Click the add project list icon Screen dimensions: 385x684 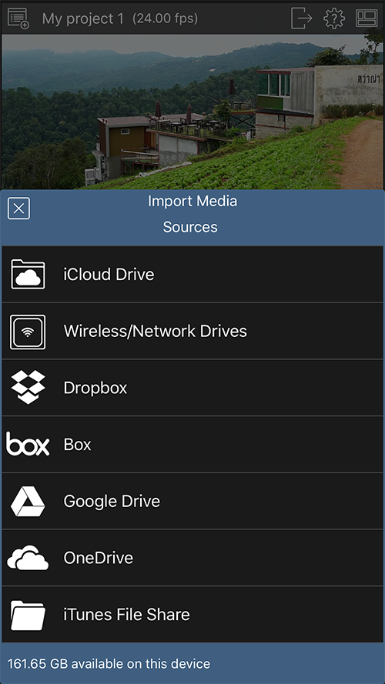click(18, 18)
